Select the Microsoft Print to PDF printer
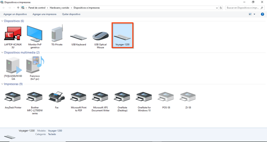 78,102
